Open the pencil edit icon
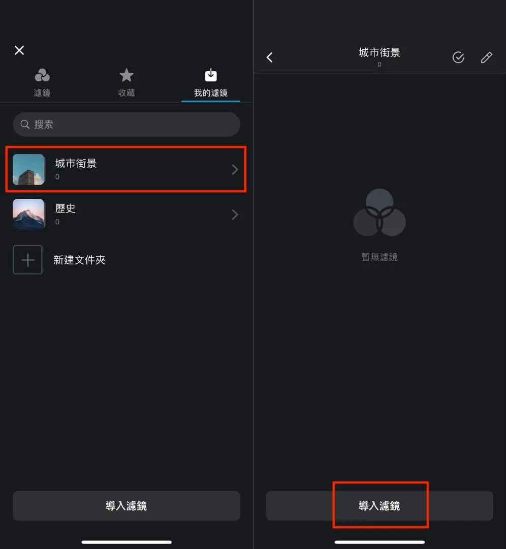The width and height of the screenshot is (506, 549). point(486,57)
